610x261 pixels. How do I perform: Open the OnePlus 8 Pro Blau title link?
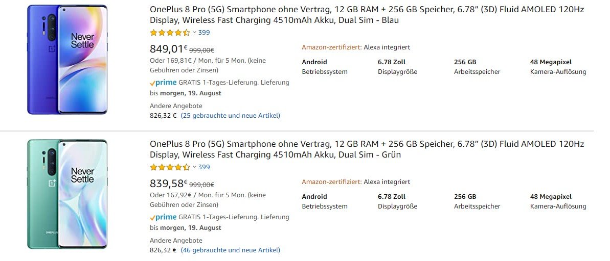(x=367, y=15)
